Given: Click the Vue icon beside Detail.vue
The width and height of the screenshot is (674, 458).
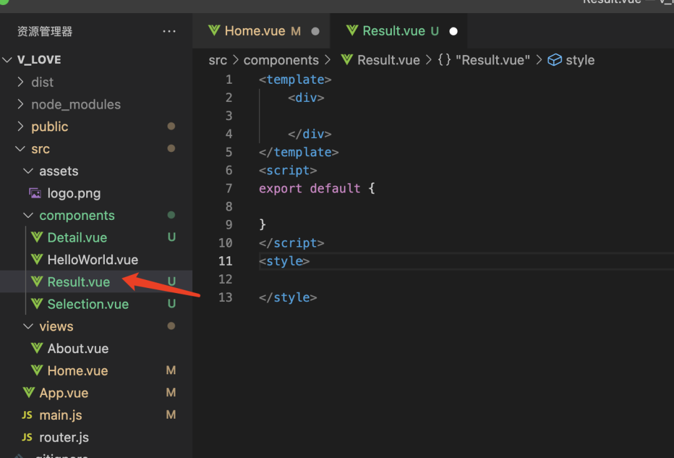Looking at the screenshot, I should [37, 237].
